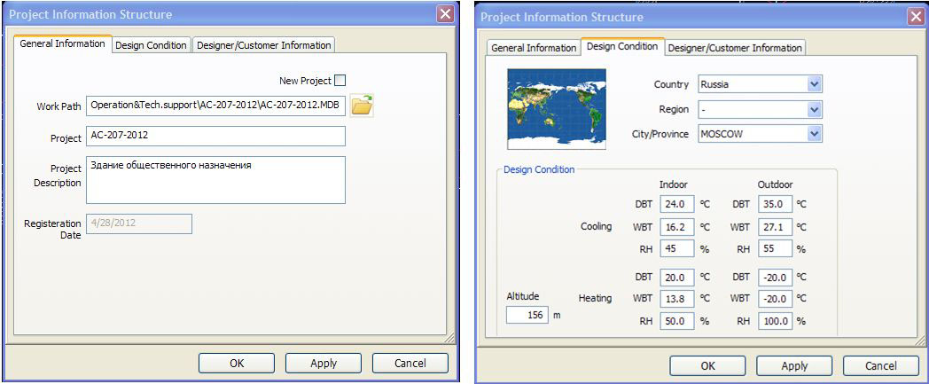Enable the New Project checkbox
The width and height of the screenshot is (929, 384).
pyautogui.click(x=340, y=81)
